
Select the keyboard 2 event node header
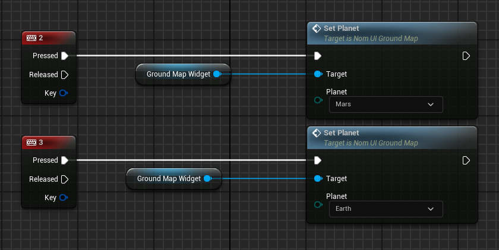click(49, 38)
